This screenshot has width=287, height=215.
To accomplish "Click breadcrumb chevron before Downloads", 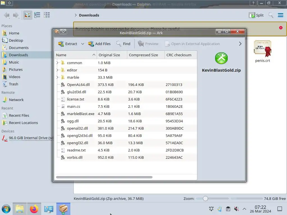I will pyautogui.click(x=76, y=15).
